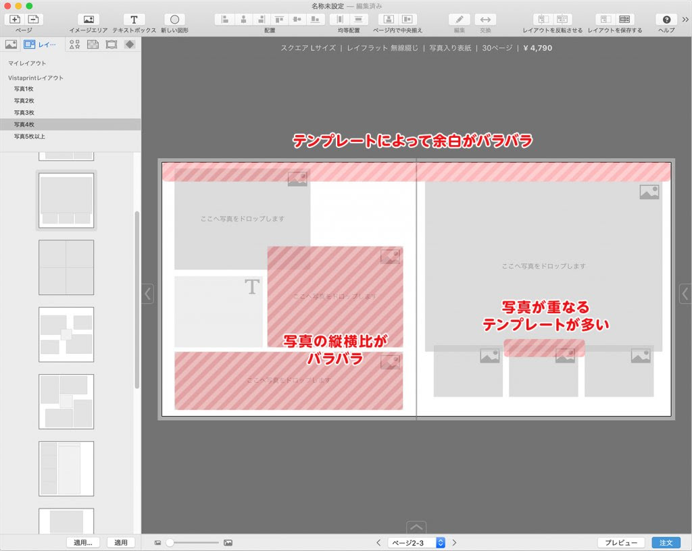Choose 写真2枚 layout group
Viewport: 692px width, 551px height.
tap(70, 101)
